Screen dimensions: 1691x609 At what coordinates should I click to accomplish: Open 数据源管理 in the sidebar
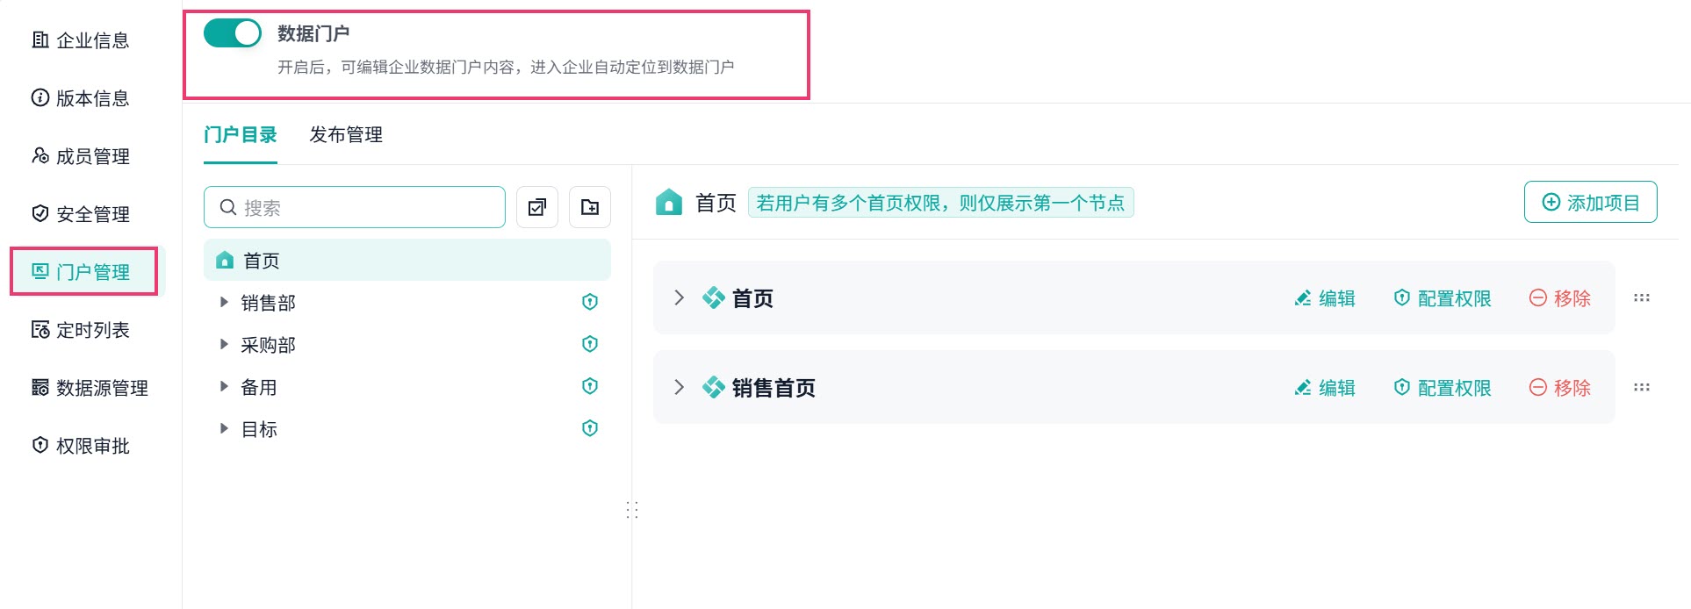[x=90, y=388]
